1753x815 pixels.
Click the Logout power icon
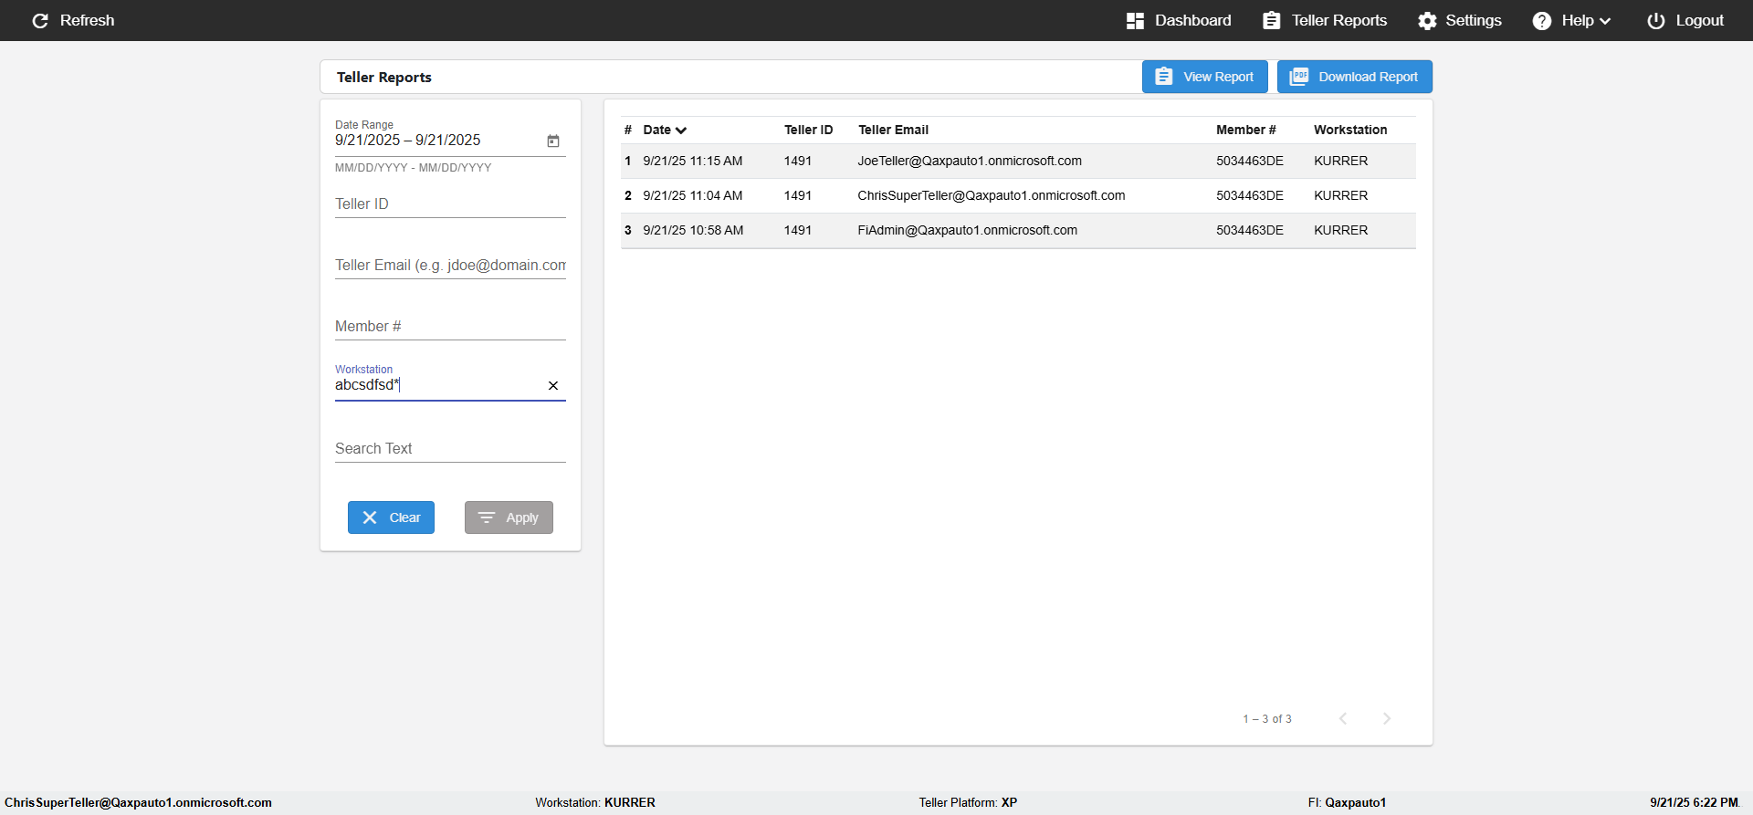coord(1655,20)
